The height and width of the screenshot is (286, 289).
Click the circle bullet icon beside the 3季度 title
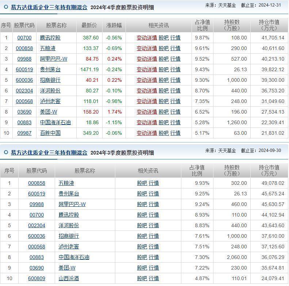pyautogui.click(x=6, y=153)
